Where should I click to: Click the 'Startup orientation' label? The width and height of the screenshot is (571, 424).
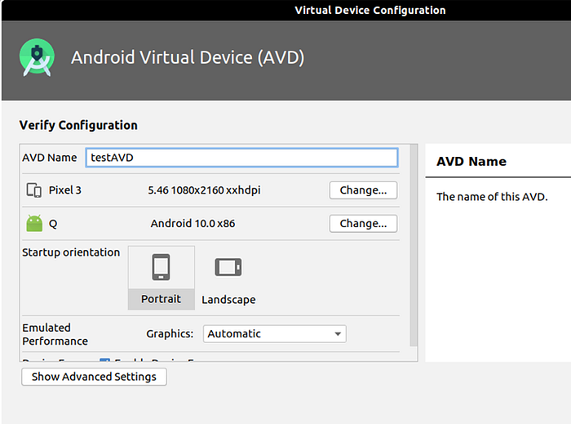click(71, 252)
